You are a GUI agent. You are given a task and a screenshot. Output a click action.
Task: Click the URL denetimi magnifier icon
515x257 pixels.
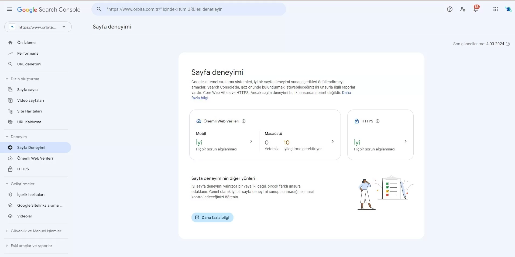pyautogui.click(x=10, y=64)
